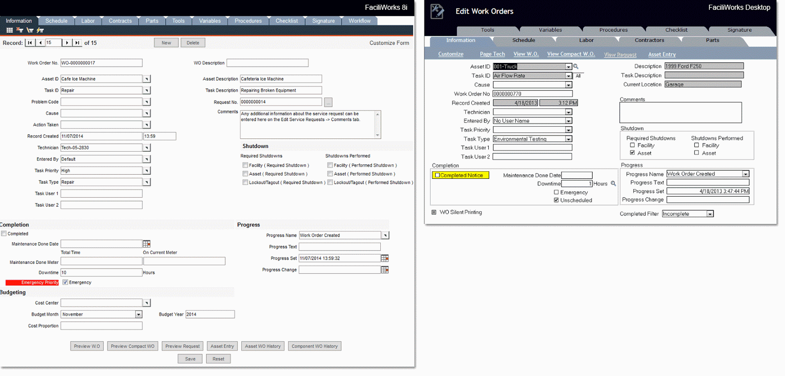Click Preview Compact WO button
The image size is (785, 376).
pyautogui.click(x=132, y=346)
